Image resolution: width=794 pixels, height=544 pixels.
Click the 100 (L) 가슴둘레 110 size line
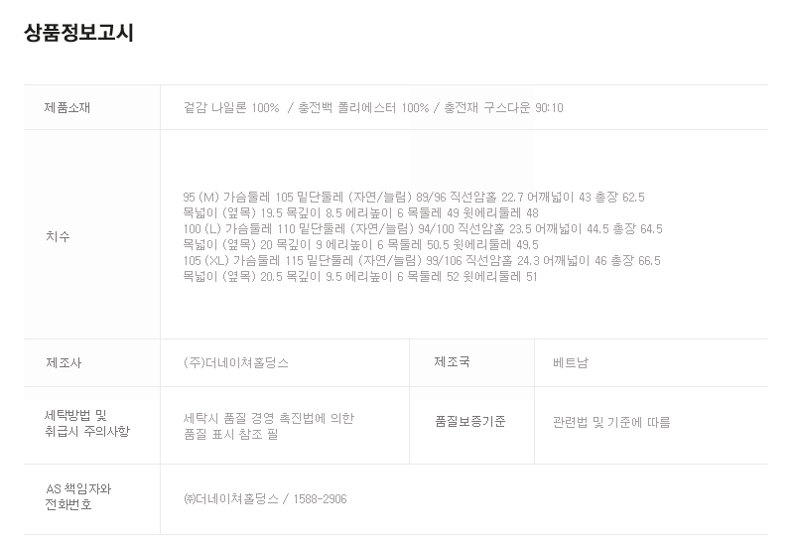(x=423, y=229)
